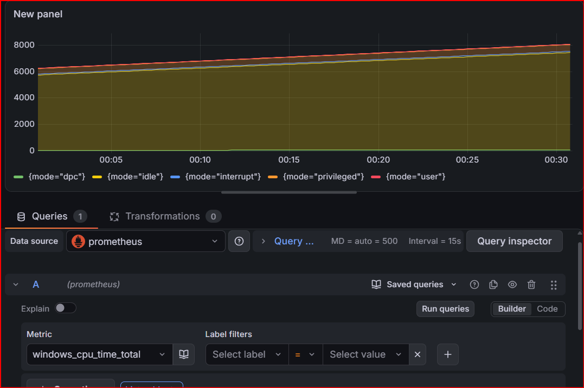Open query A help icon
584x388 pixels.
pos(474,285)
